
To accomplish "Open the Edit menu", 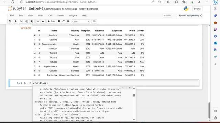I will [21, 15].
